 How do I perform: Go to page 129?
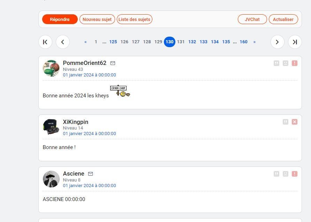158,42
